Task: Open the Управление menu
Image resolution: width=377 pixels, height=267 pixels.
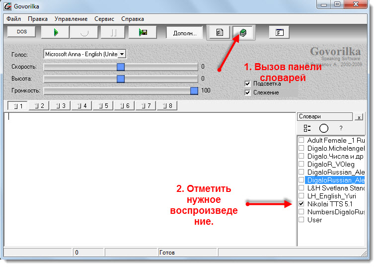Action: [x=71, y=19]
